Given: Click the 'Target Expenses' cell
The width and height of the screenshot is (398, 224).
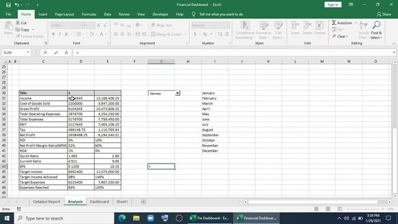Looking at the screenshot, I should 43,182.
